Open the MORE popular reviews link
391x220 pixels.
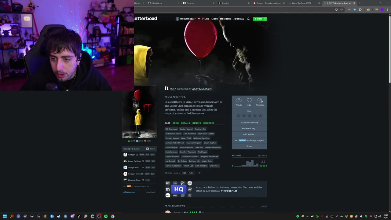point(264,206)
